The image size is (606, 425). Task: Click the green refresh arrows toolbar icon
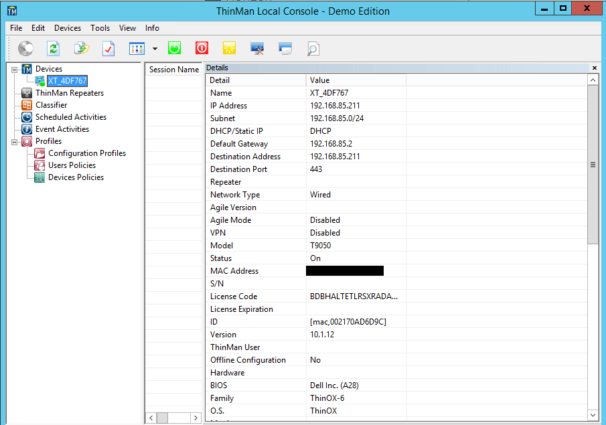(x=54, y=49)
